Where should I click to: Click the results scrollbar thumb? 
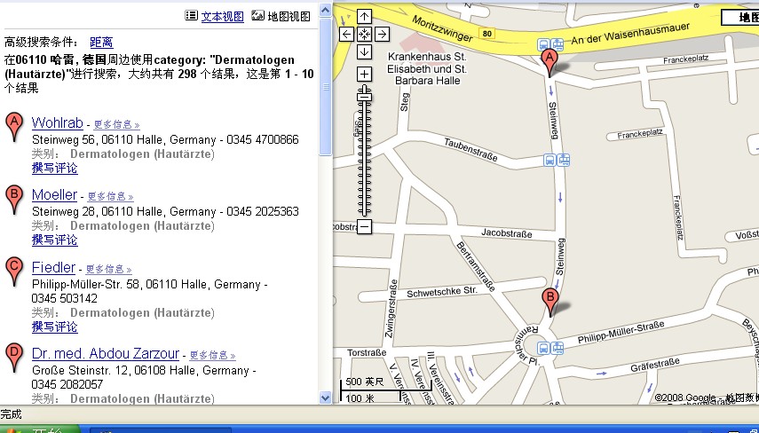click(325, 87)
